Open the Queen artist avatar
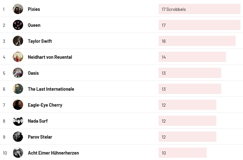The image size is (243, 160). tap(18, 25)
